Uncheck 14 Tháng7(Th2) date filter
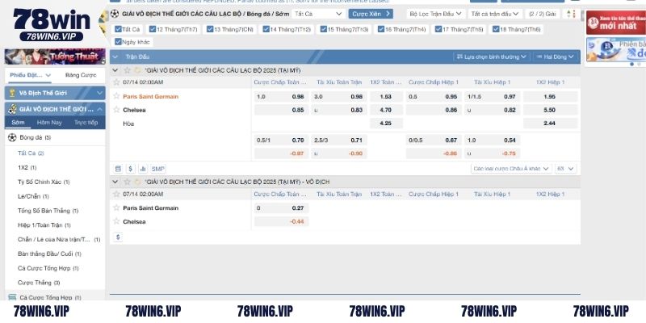 pos(266,29)
